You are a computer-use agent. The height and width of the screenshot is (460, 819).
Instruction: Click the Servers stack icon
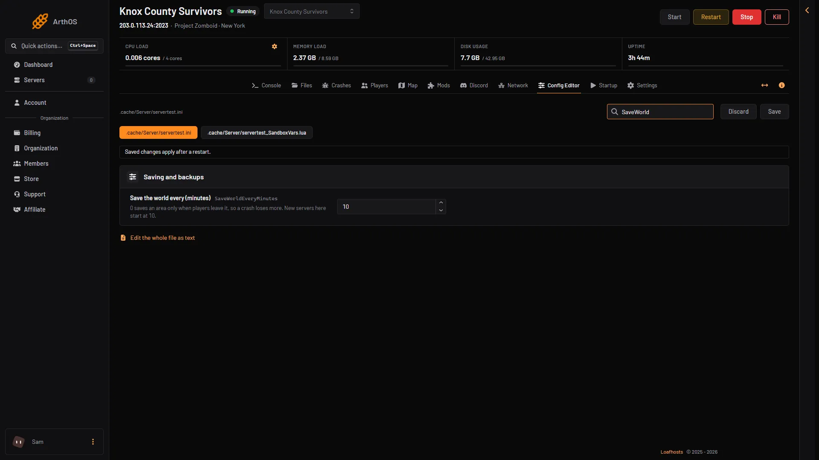(17, 80)
